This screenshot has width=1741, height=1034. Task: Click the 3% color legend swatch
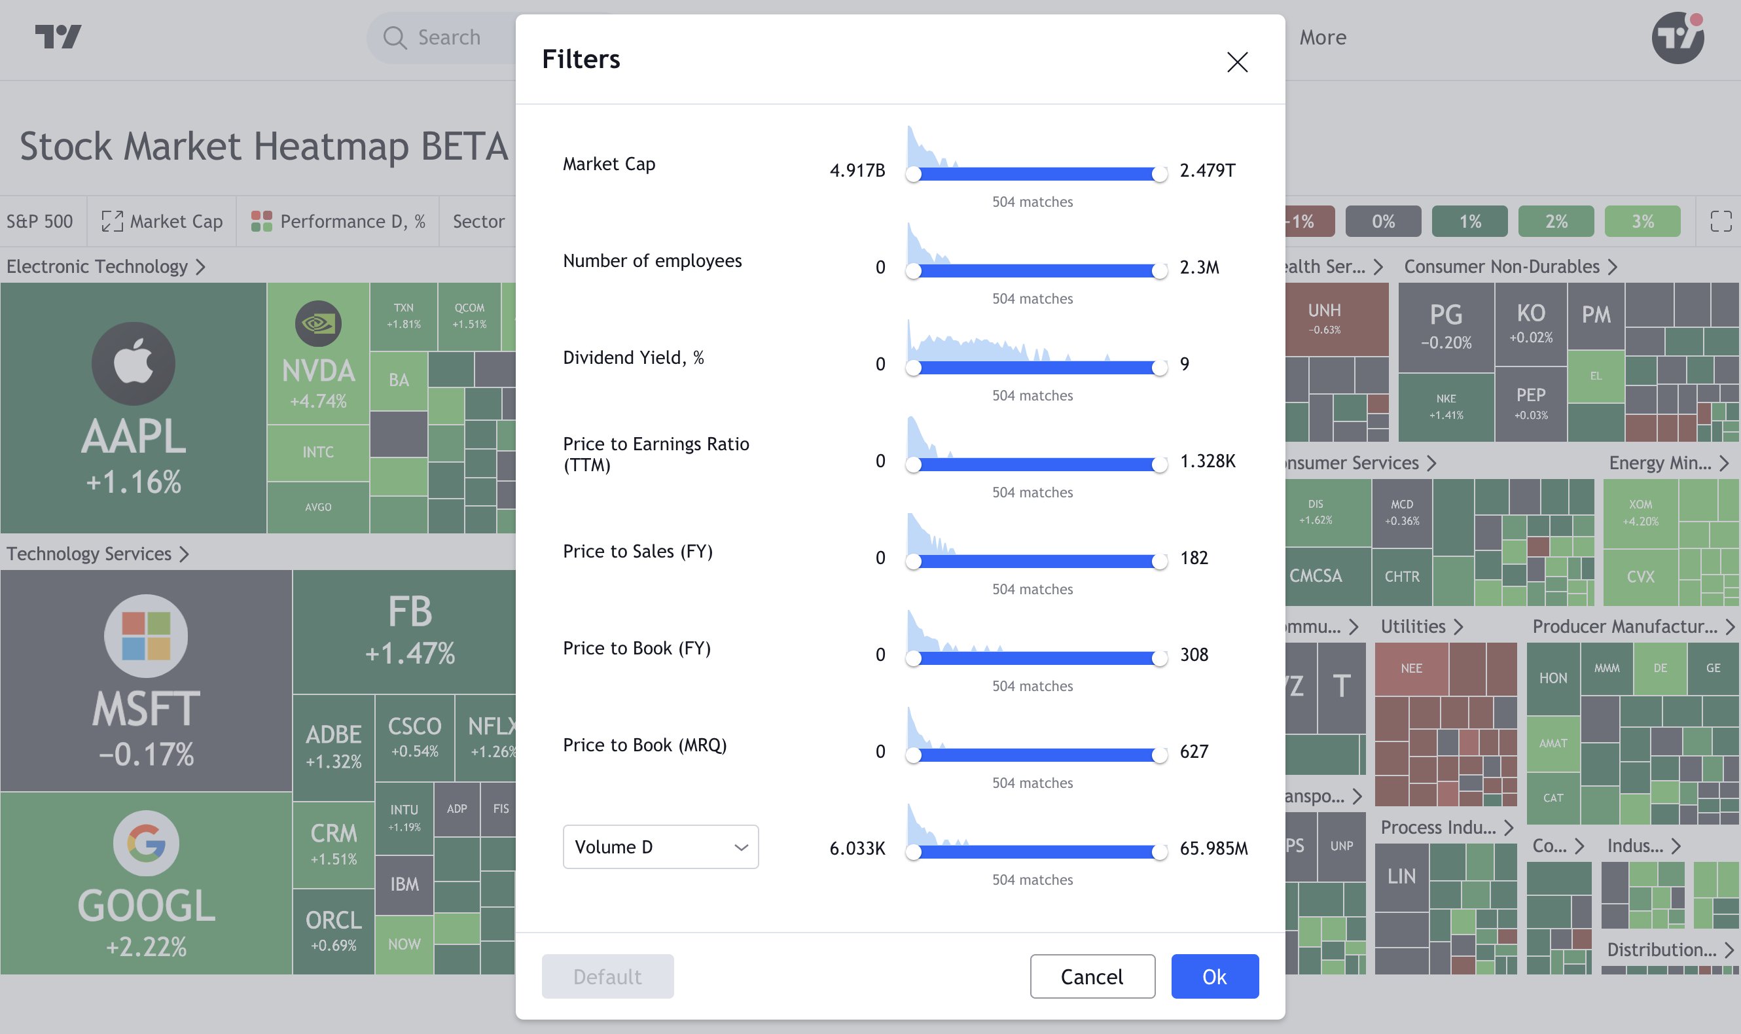click(x=1642, y=222)
